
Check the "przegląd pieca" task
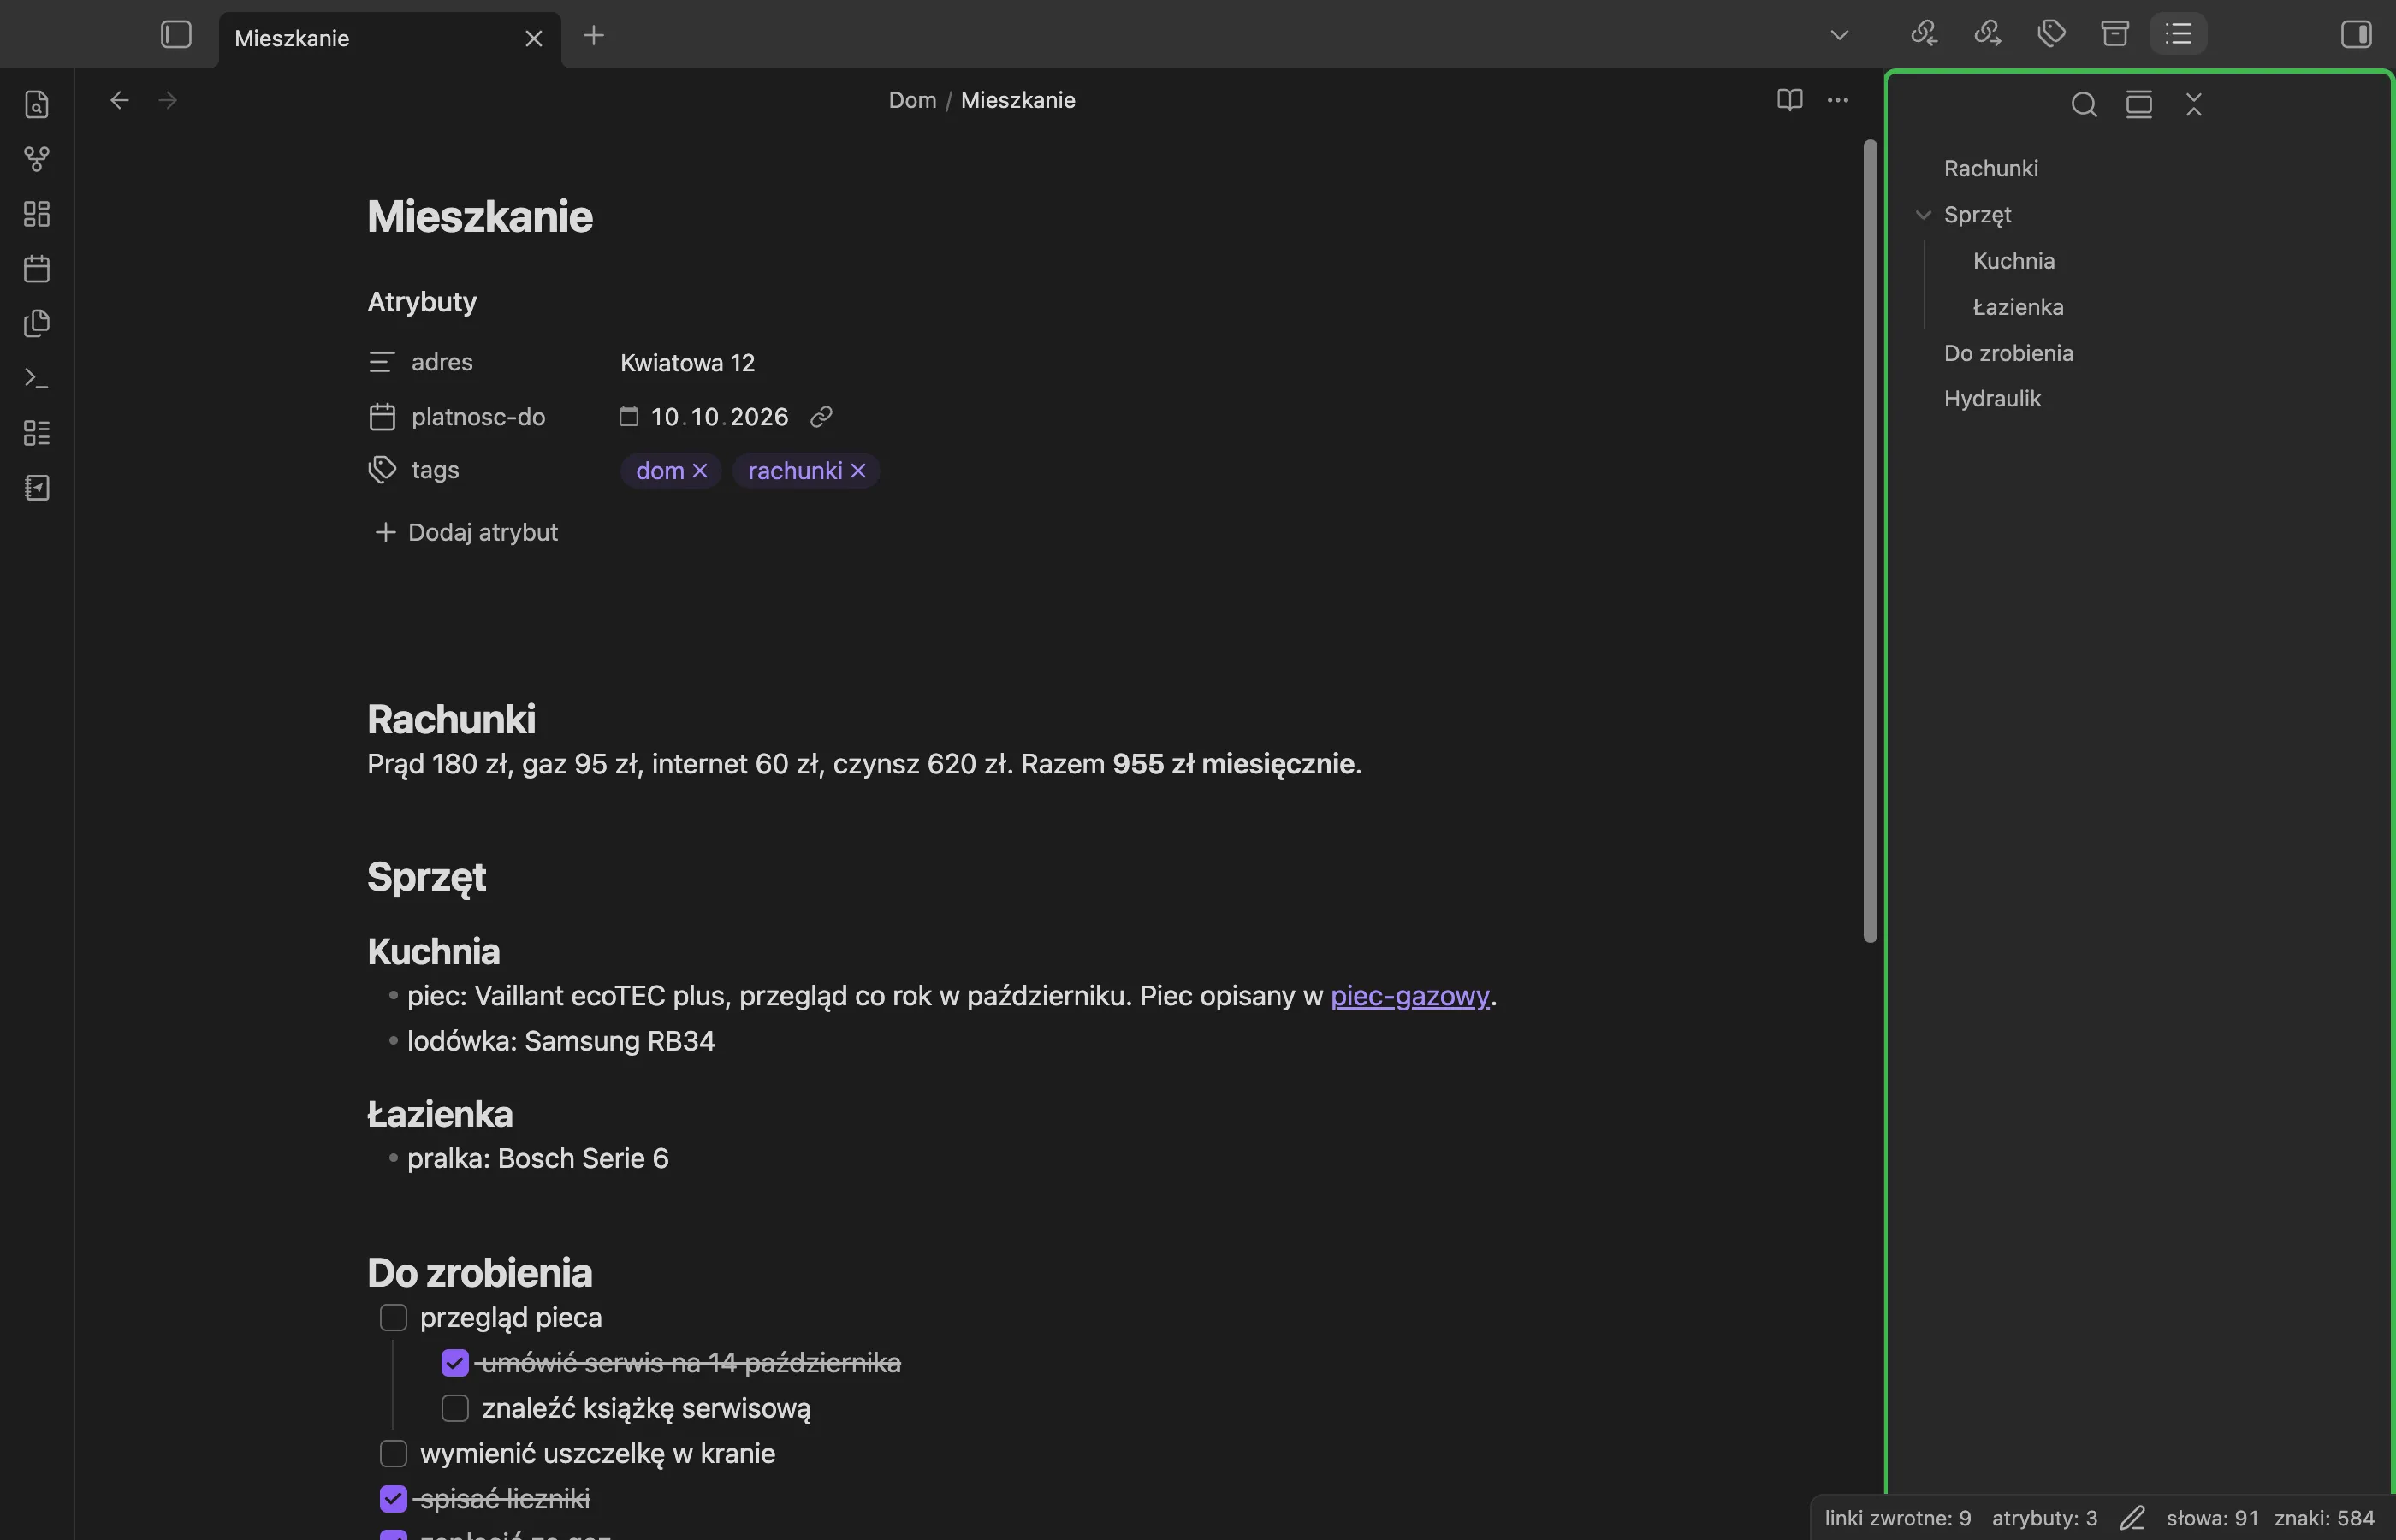point(393,1318)
